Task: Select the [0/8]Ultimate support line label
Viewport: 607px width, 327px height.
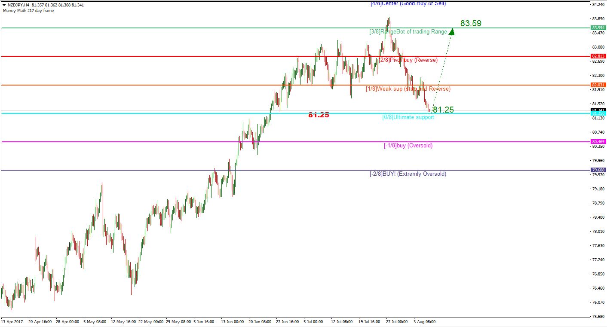Action: tap(408, 117)
